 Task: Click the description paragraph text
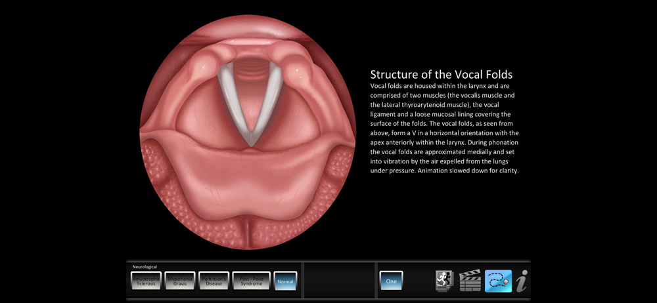pos(445,128)
